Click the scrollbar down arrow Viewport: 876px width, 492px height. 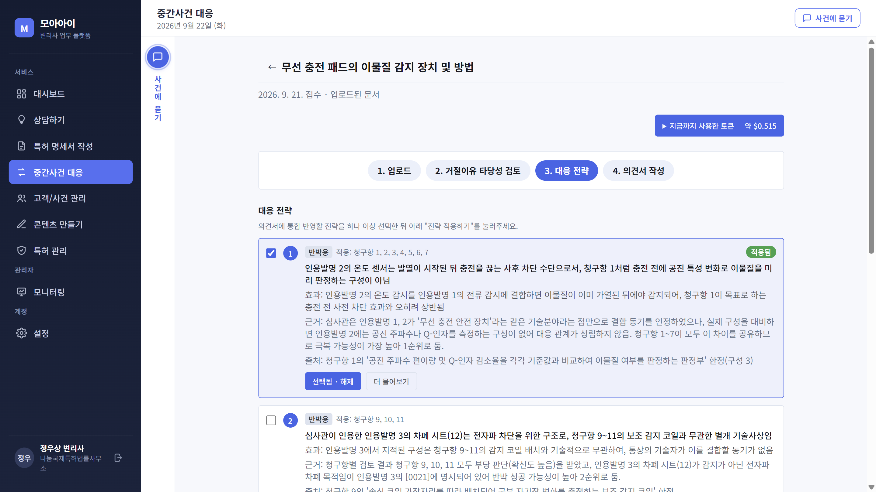[871, 487]
